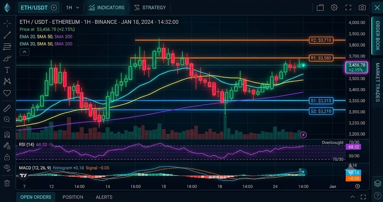Toggle drawings visibility eye icon
Viewport: 383px width, 202px height.
click(x=7, y=168)
